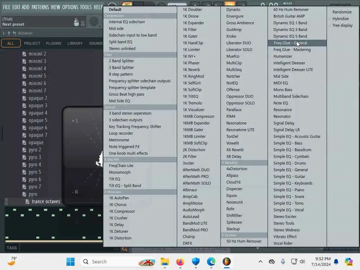
Task: Select miniml 5 browser entry
Action: coord(37,76)
